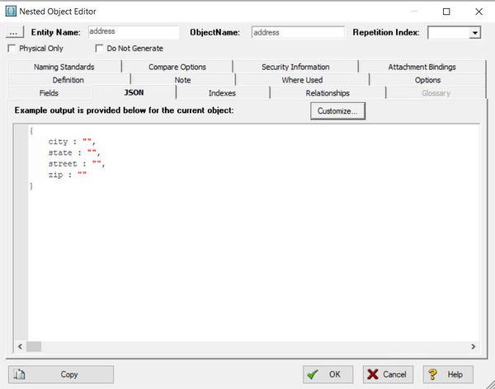Click the green checkmark icon on OK
Screen dimensions: 495x389
pos(313,374)
